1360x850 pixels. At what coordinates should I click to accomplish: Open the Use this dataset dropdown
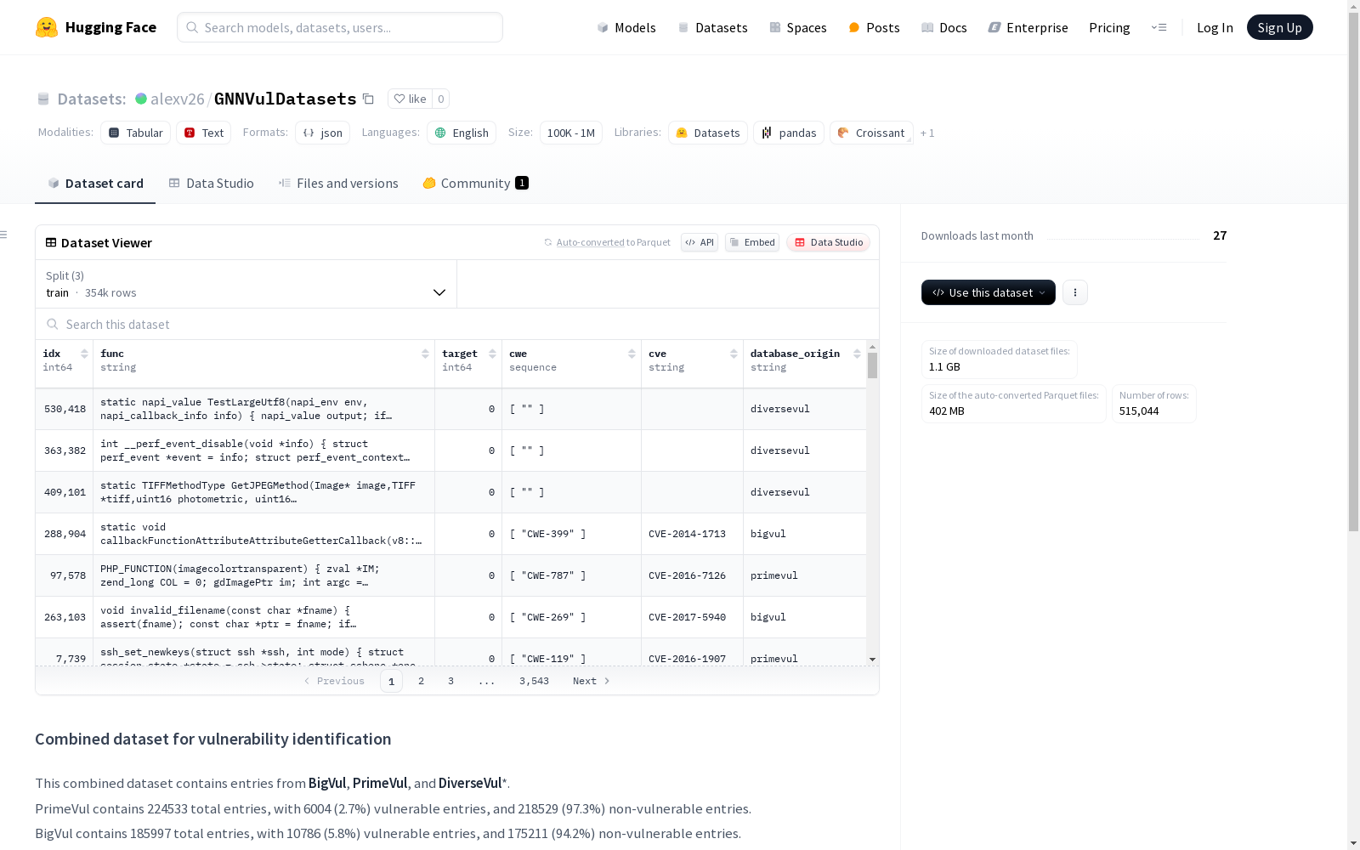coord(989,292)
